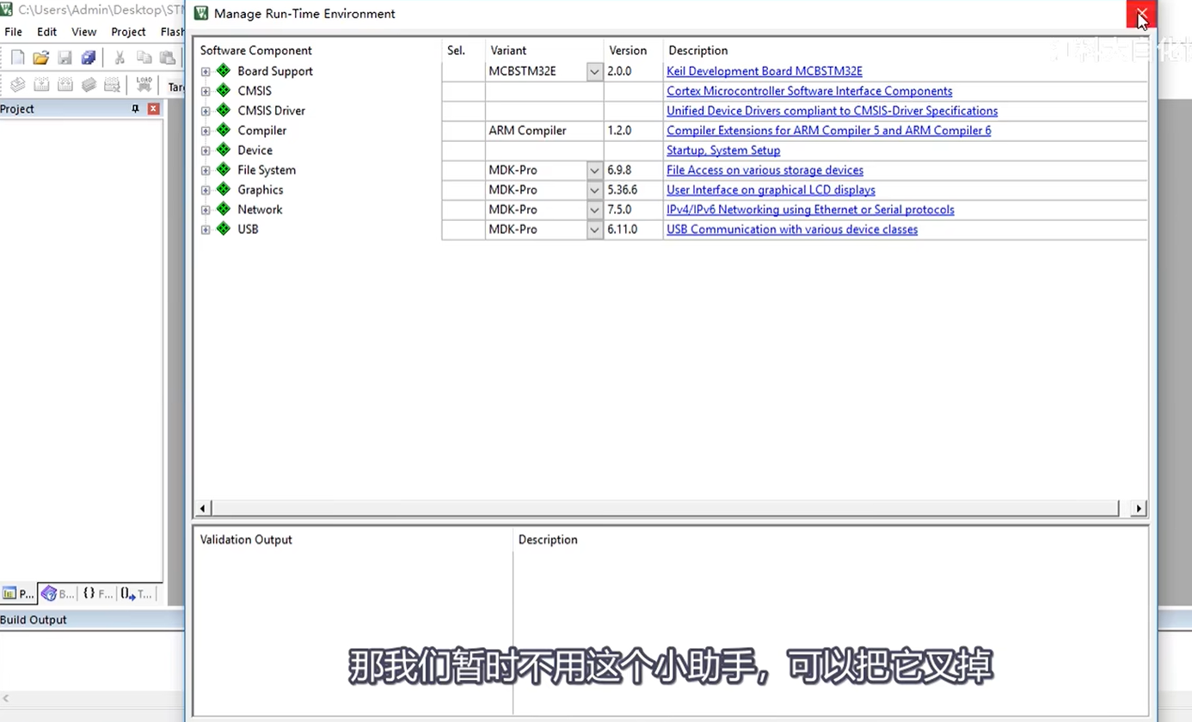Click the horizontal scrollbar thumb in component list
Screen dimensions: 1192x722
click(665, 508)
